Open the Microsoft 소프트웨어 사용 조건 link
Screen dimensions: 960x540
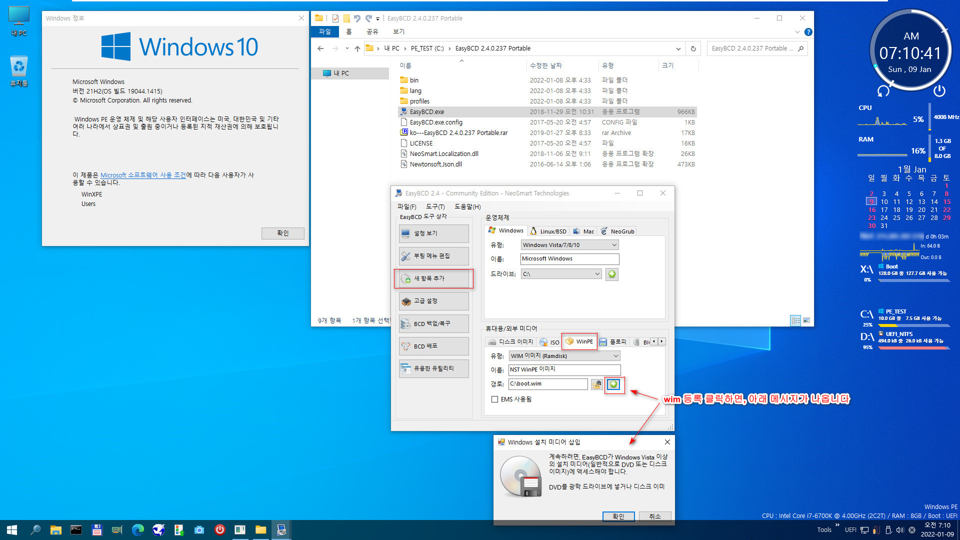(x=143, y=175)
